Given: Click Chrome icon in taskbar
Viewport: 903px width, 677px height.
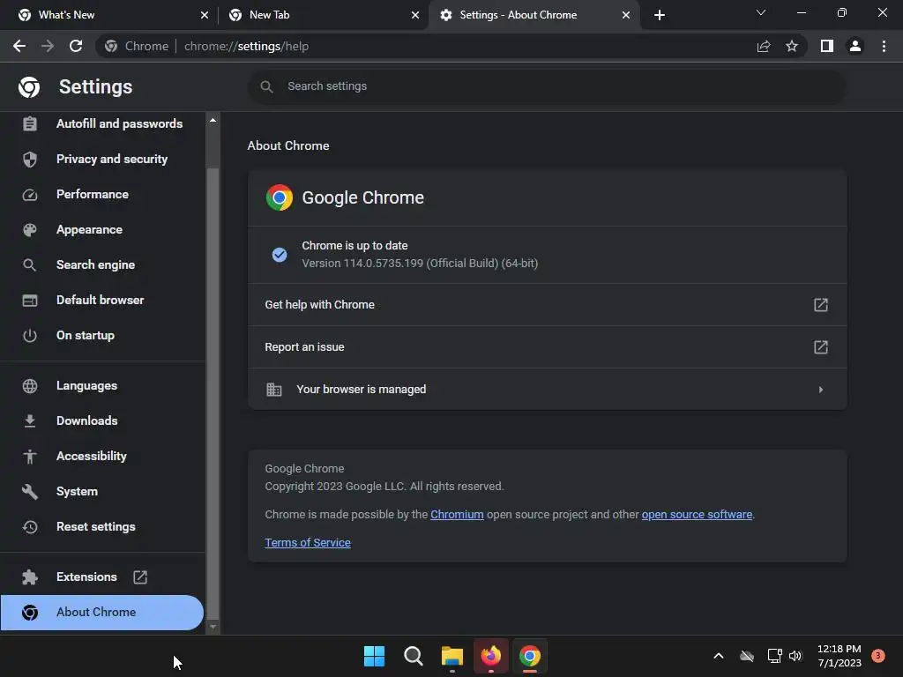Looking at the screenshot, I should tap(530, 656).
